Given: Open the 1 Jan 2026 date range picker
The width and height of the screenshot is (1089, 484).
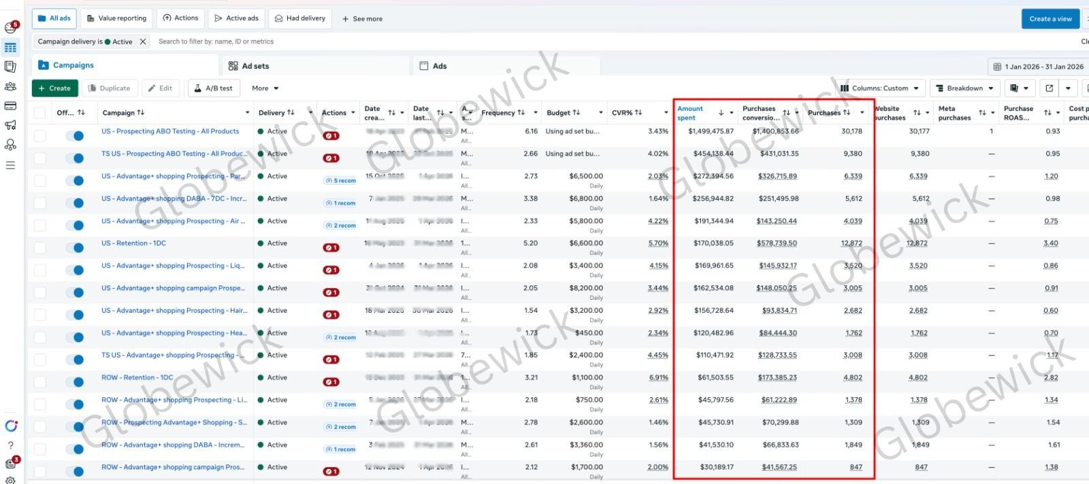Looking at the screenshot, I should click(1039, 67).
